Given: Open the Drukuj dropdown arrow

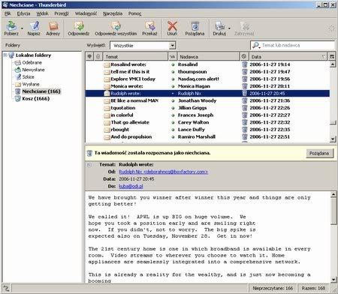Looking at the screenshot, I should tap(229, 28).
